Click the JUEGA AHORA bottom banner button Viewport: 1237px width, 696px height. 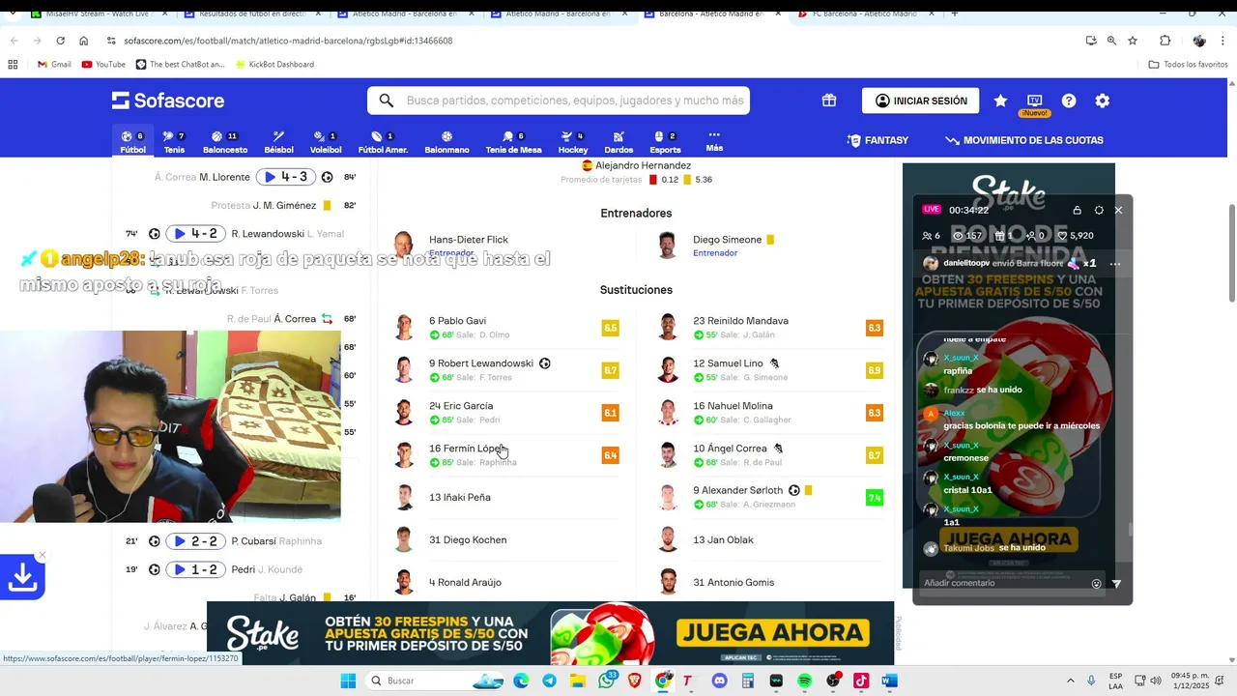772,633
